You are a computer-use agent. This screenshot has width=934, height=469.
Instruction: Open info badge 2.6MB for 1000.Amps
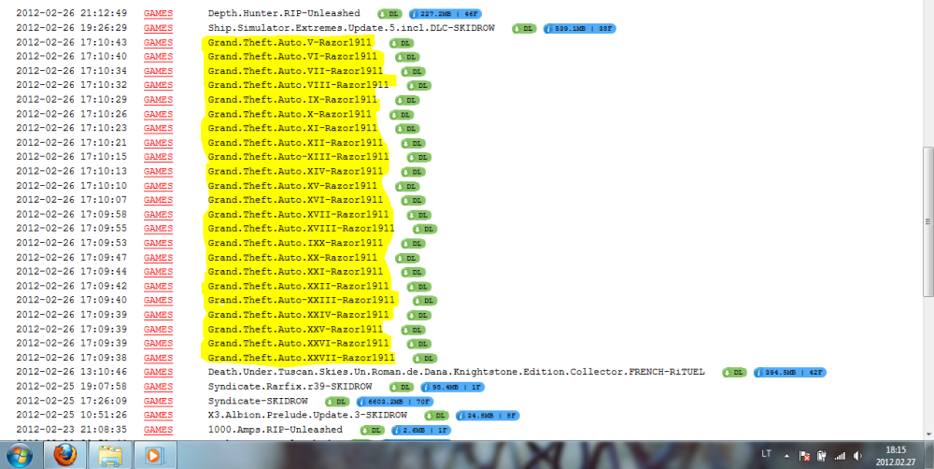421,431
